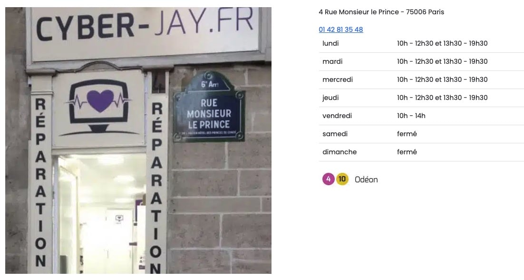Click the mercredi schedule row
This screenshot has width=524, height=280.
click(x=421, y=80)
